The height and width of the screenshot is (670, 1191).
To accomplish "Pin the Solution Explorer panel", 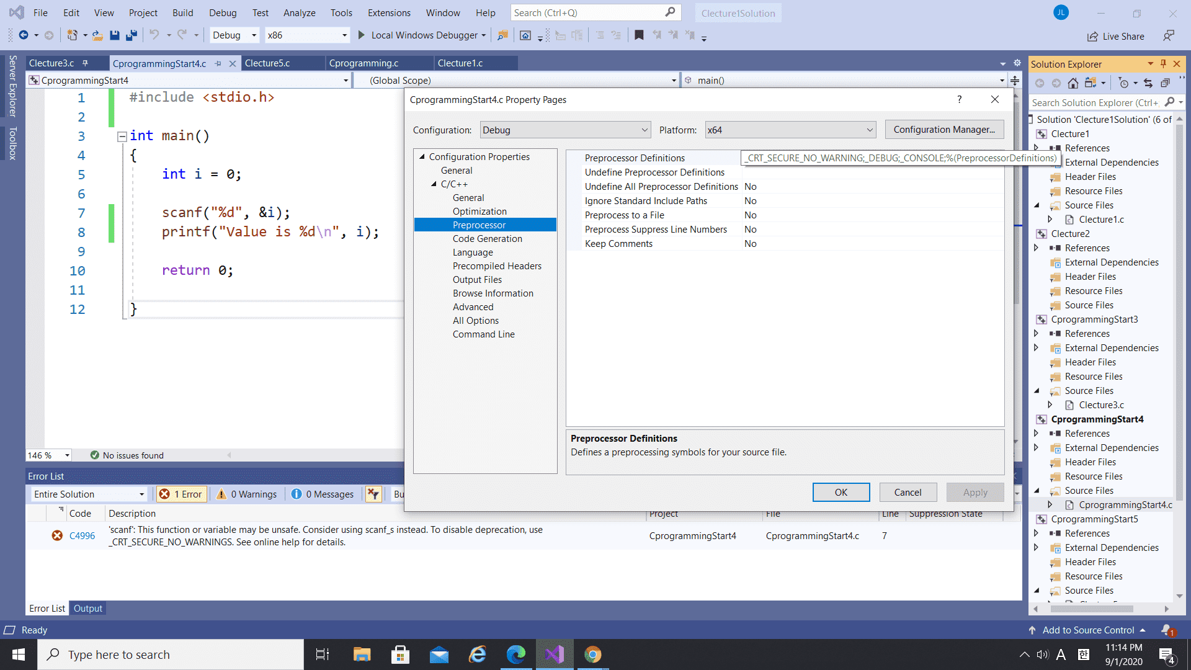I will point(1163,64).
